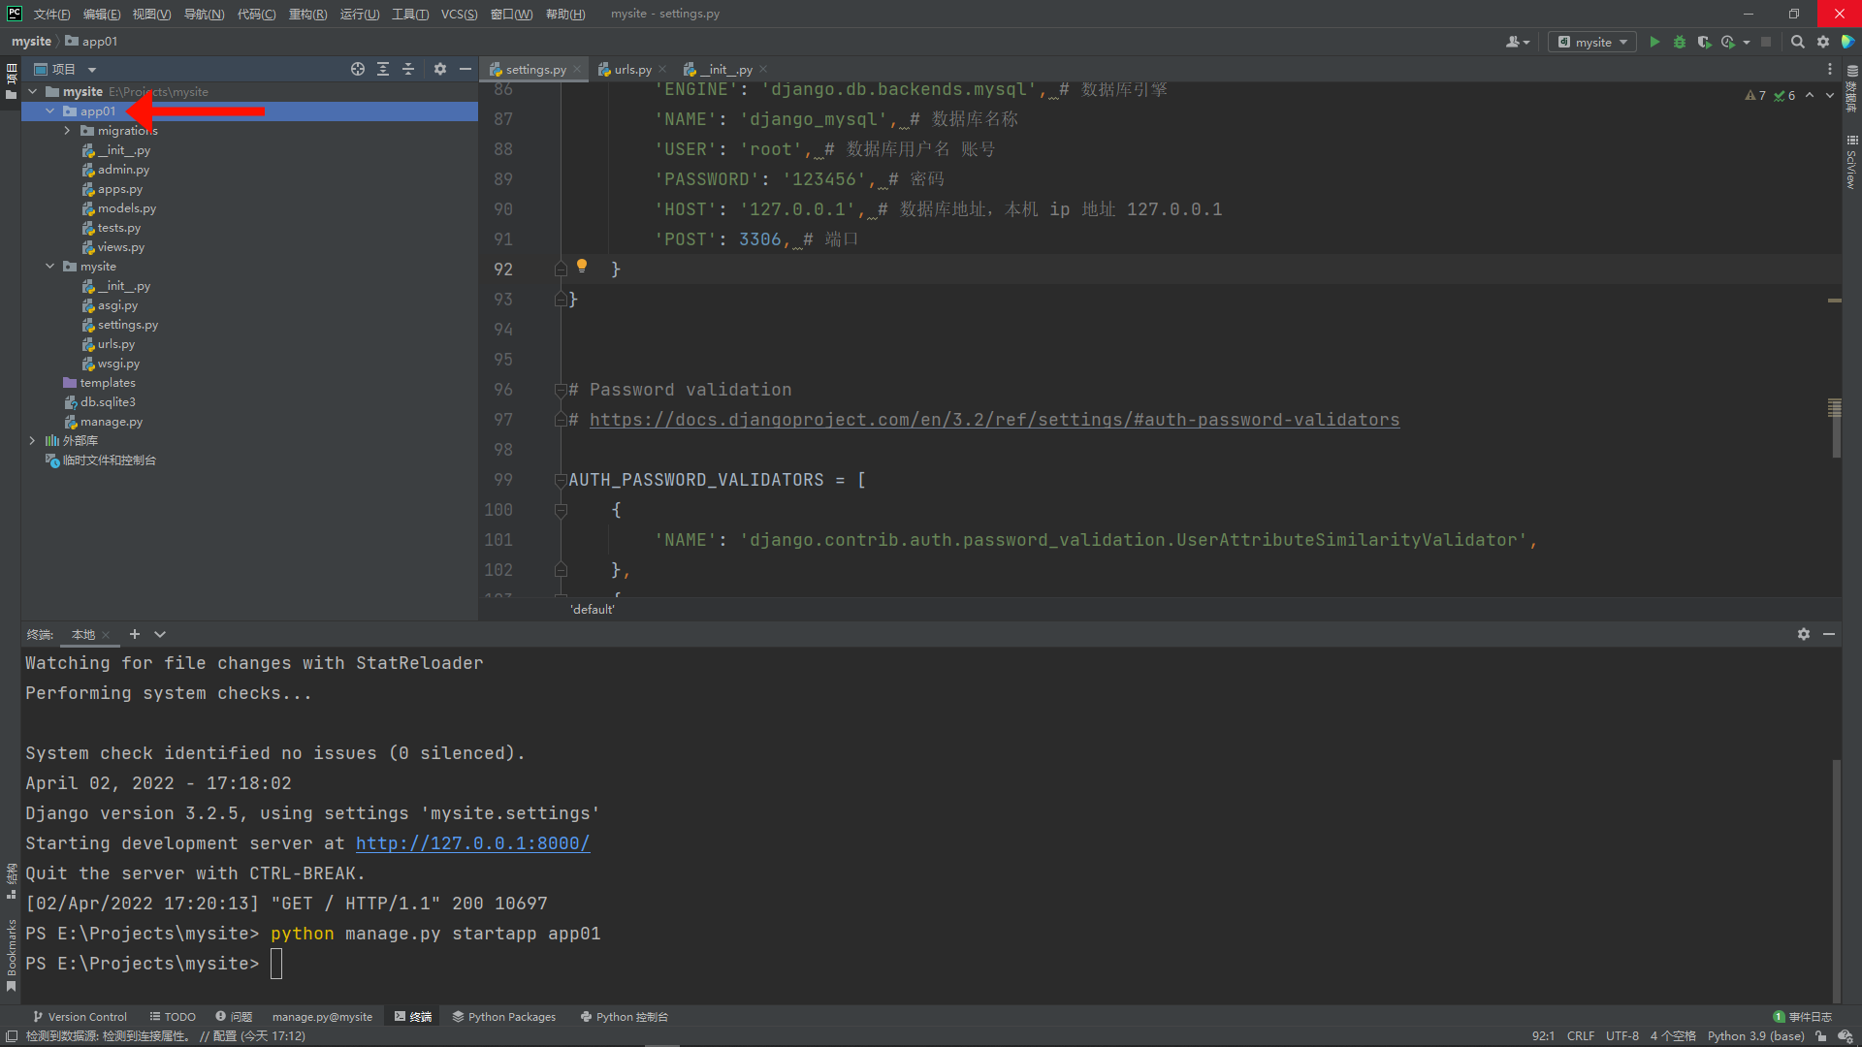Open the http://127.0.0.1:8000/ server link
Image resolution: width=1862 pixels, height=1047 pixels.
[472, 843]
